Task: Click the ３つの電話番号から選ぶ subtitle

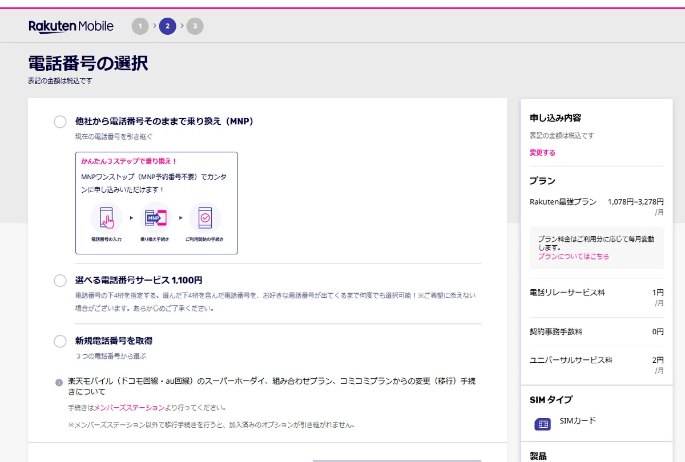Action: (x=111, y=356)
